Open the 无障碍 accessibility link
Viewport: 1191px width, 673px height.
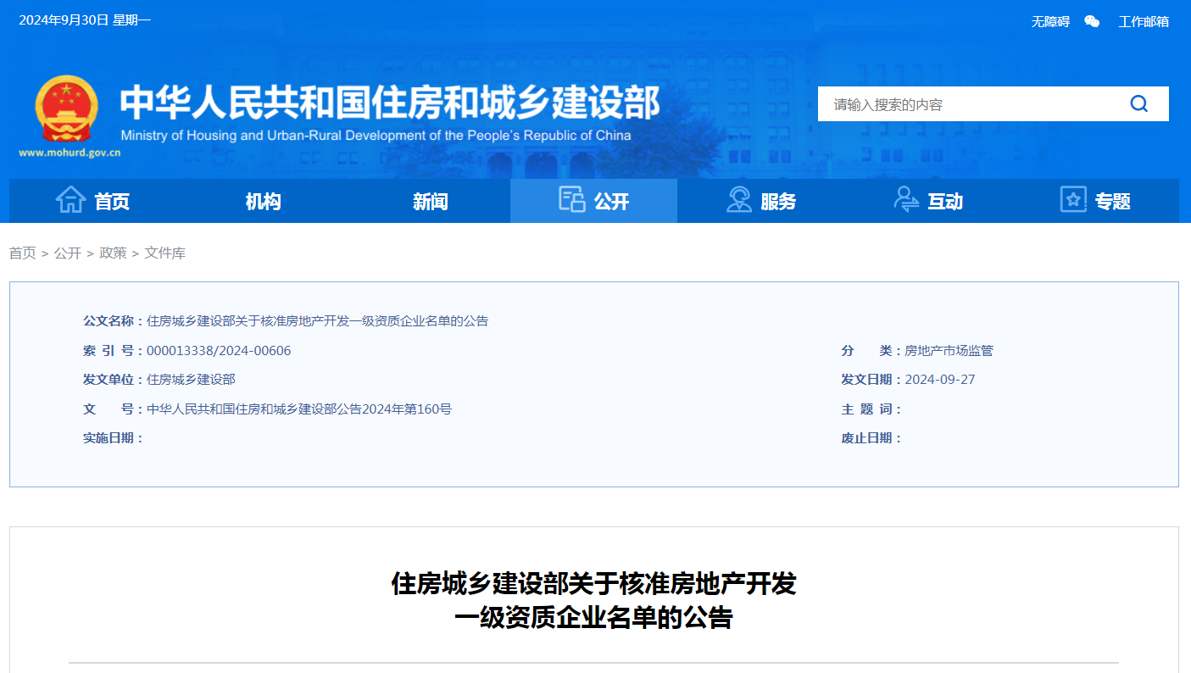(1050, 20)
